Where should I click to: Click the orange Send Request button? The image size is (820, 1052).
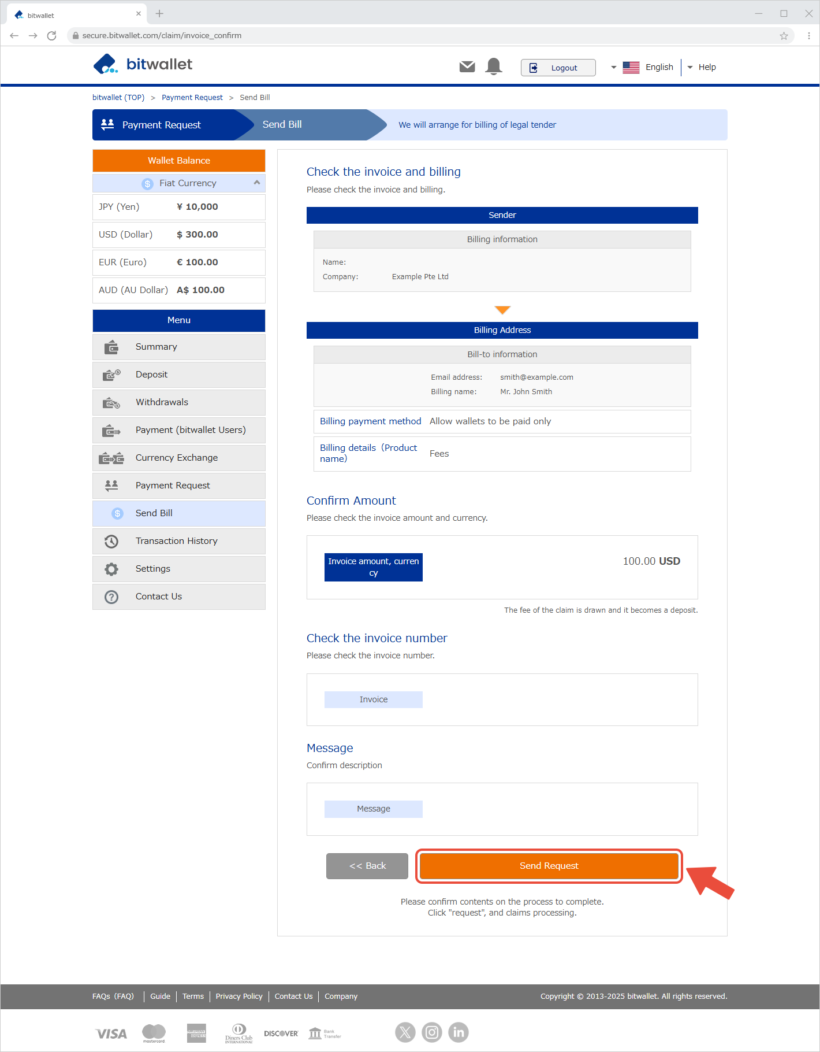(549, 866)
